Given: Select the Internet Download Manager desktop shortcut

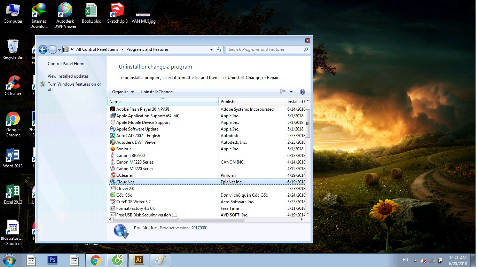Looking at the screenshot, I should pos(39,16).
